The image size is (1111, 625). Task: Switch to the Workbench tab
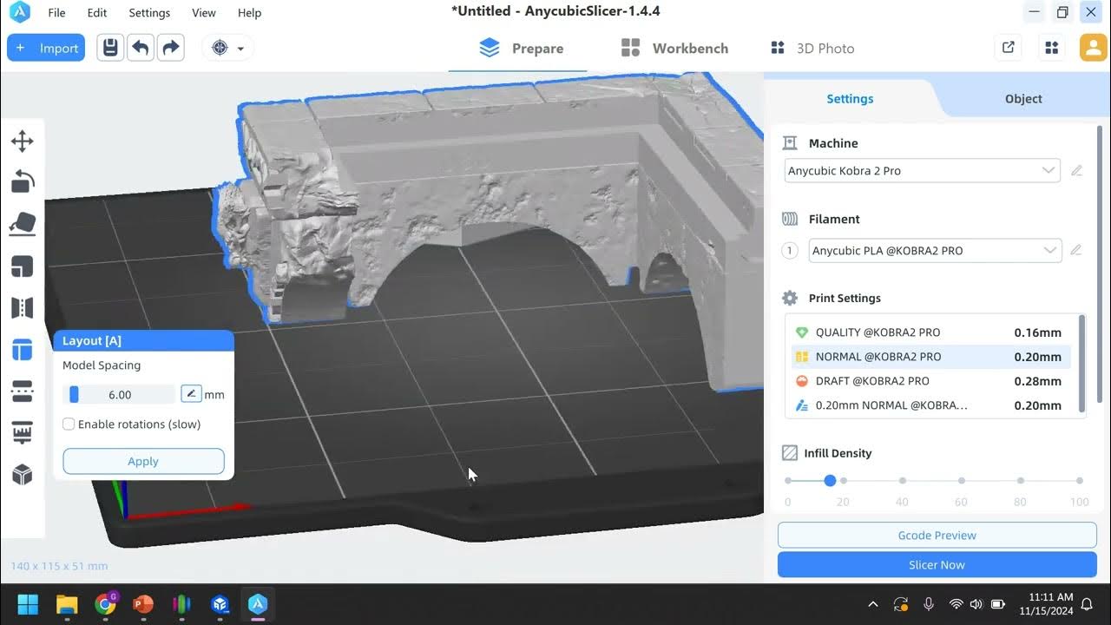pos(689,48)
